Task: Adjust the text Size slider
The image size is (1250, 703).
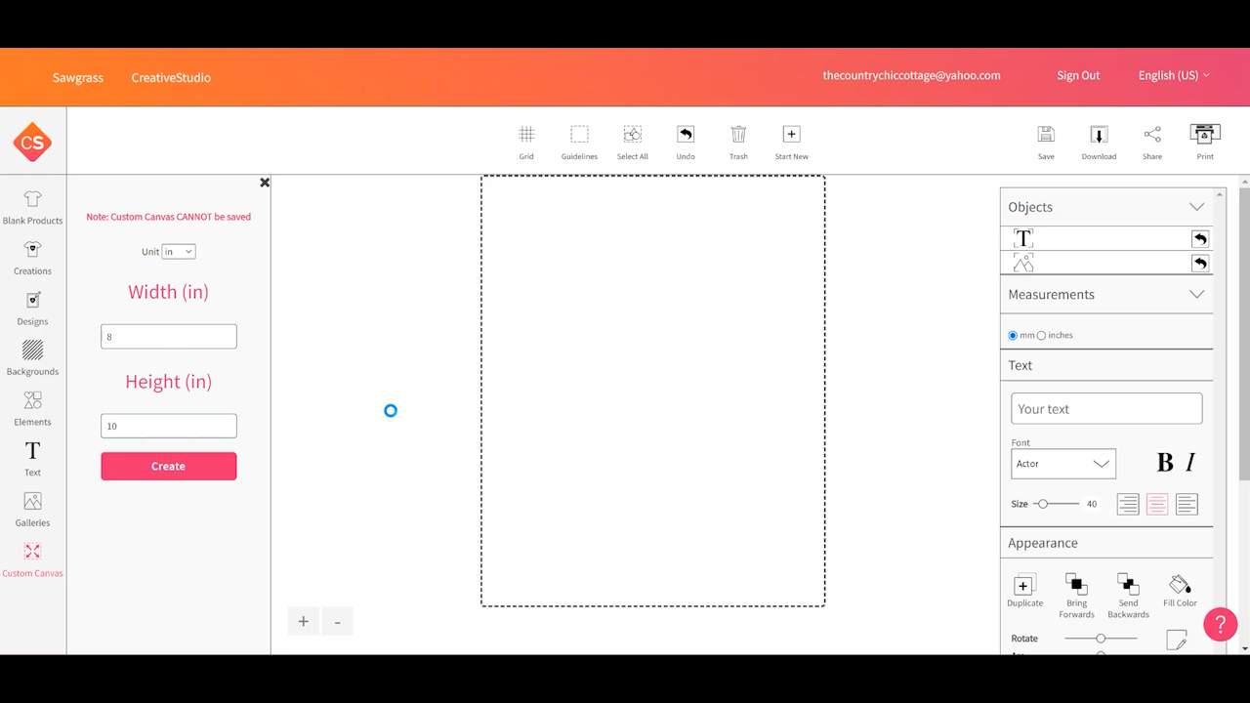Action: coord(1057,504)
